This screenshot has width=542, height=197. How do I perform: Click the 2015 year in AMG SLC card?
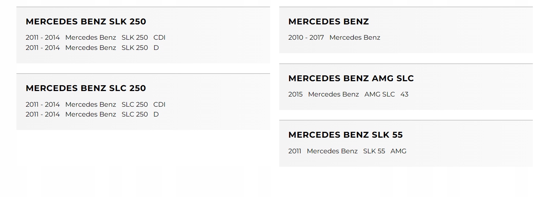pos(295,94)
